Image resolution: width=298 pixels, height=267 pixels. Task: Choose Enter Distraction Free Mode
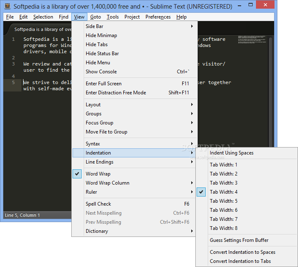click(x=134, y=93)
